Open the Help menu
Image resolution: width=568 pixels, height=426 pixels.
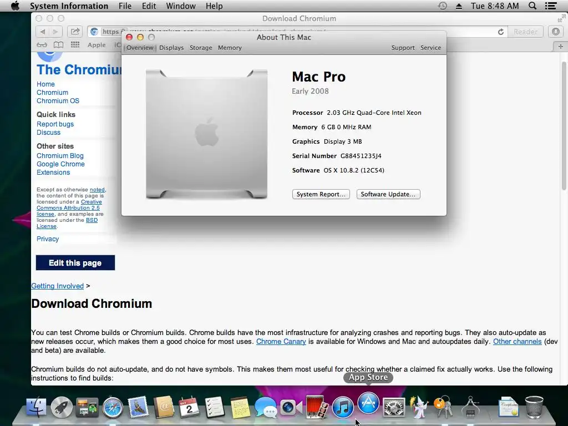(214, 6)
